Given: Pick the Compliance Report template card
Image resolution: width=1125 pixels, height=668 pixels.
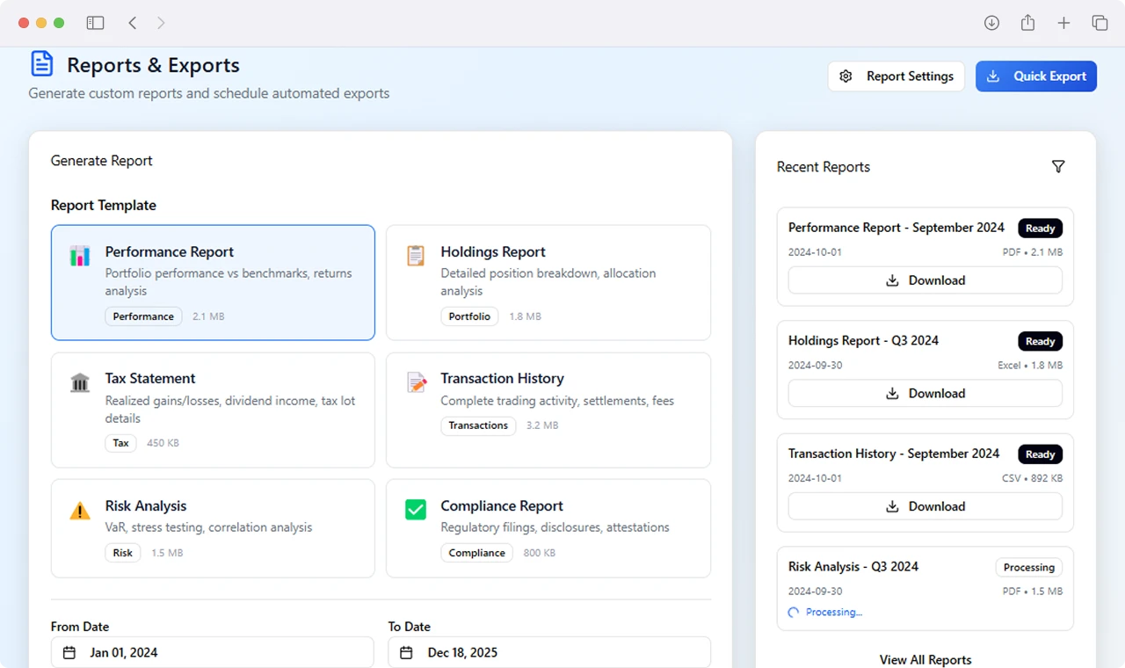Looking at the screenshot, I should click(548, 528).
